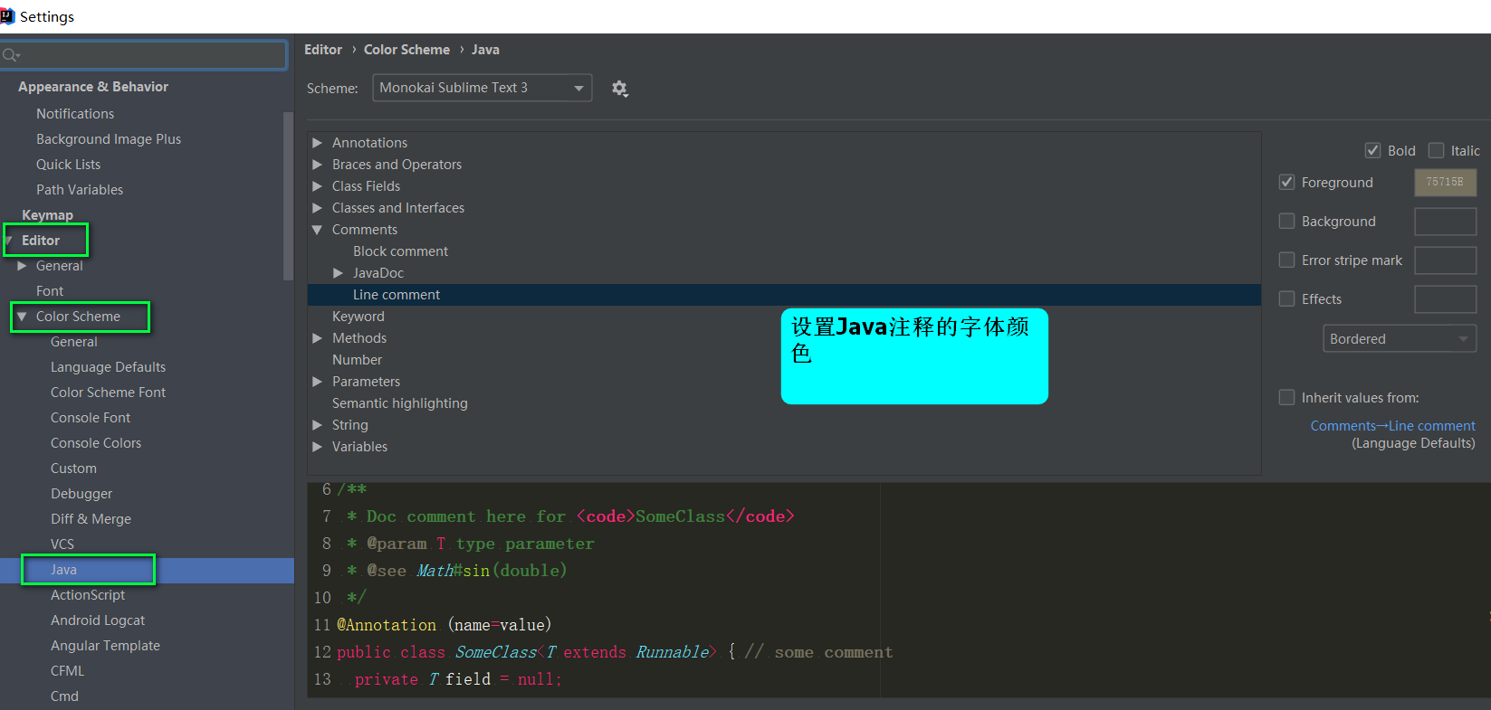
Task: Select VCS color scheme page
Action: pyautogui.click(x=62, y=544)
